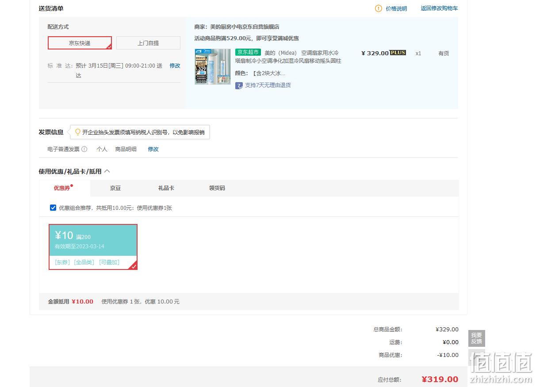Click the 金额抵用 ¥10.00 amount
The height and width of the screenshot is (387, 536).
(82, 302)
